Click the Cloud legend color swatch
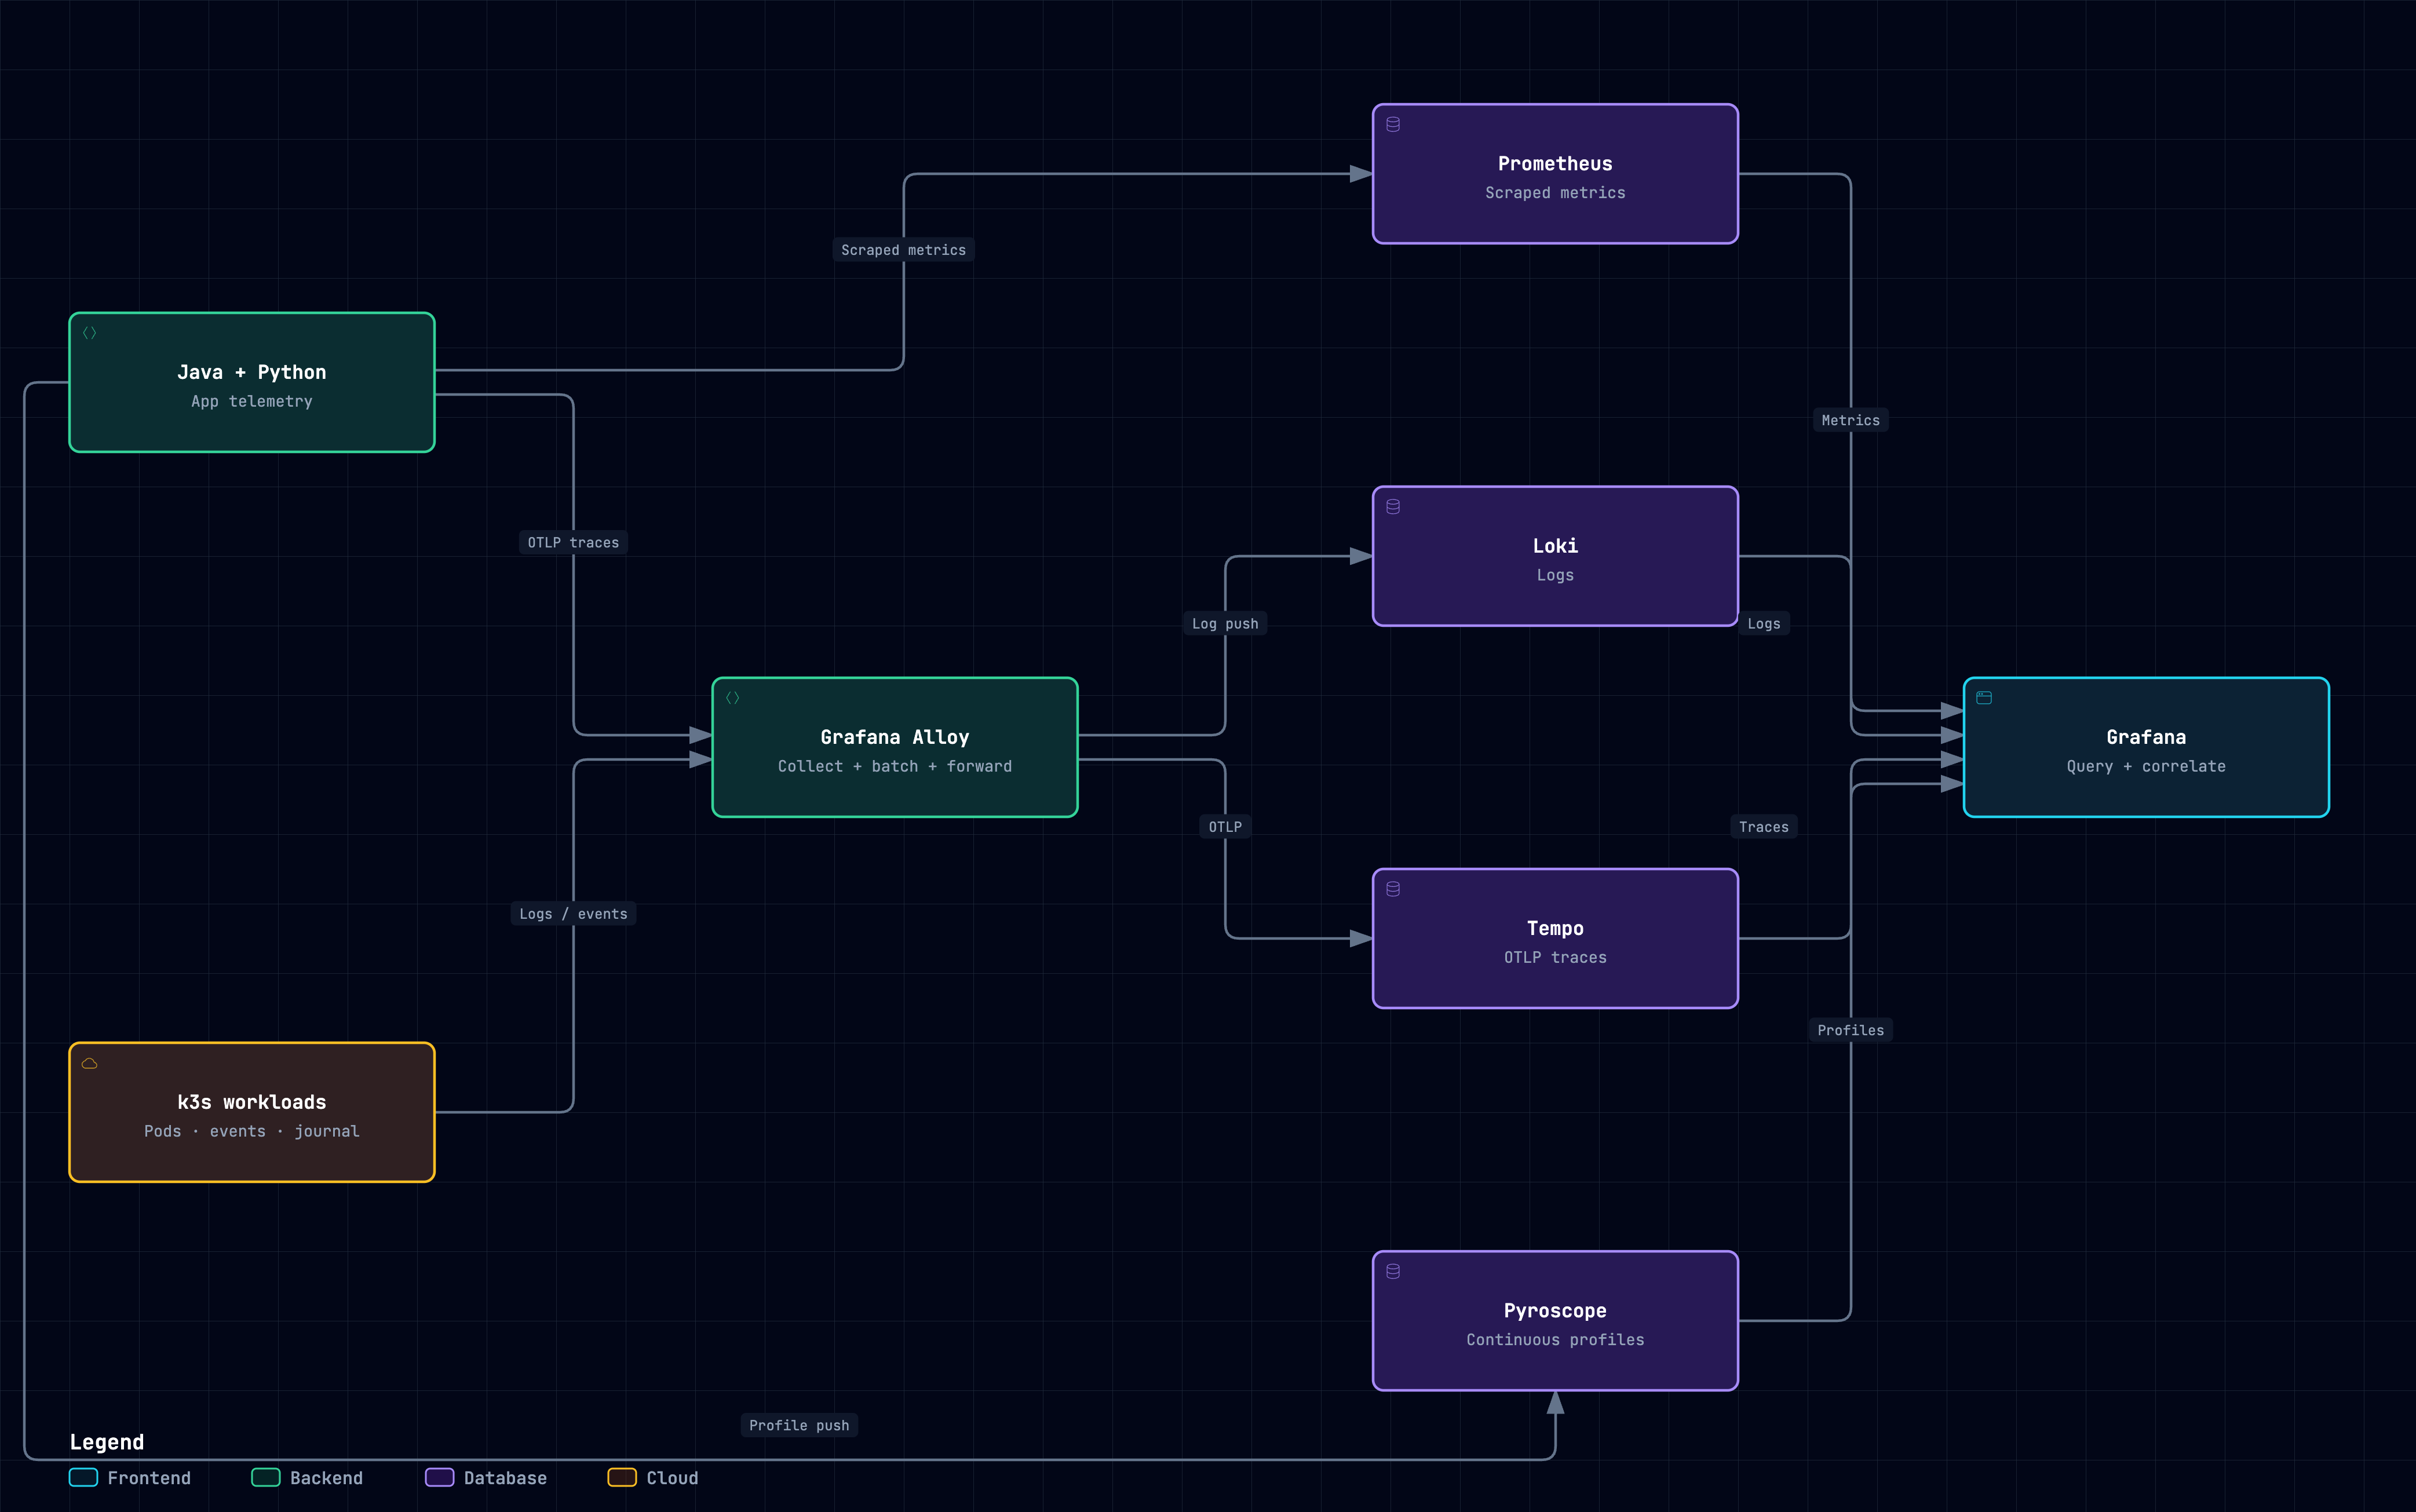Screen dimensions: 2416x1512 622,1477
